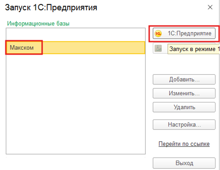Close the Запуск 1С:Предприятия window

click(210, 7)
